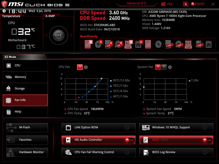Close the BIOS with the red X
The height and width of the screenshot is (164, 219).
pos(213,4)
